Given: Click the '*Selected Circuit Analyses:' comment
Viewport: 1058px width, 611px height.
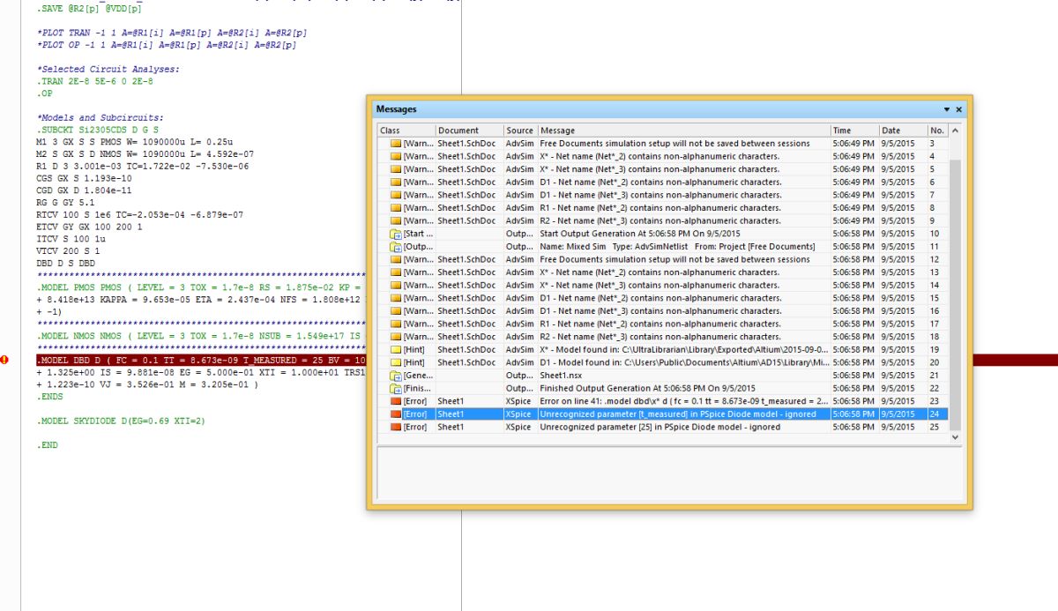Looking at the screenshot, I should tap(108, 69).
